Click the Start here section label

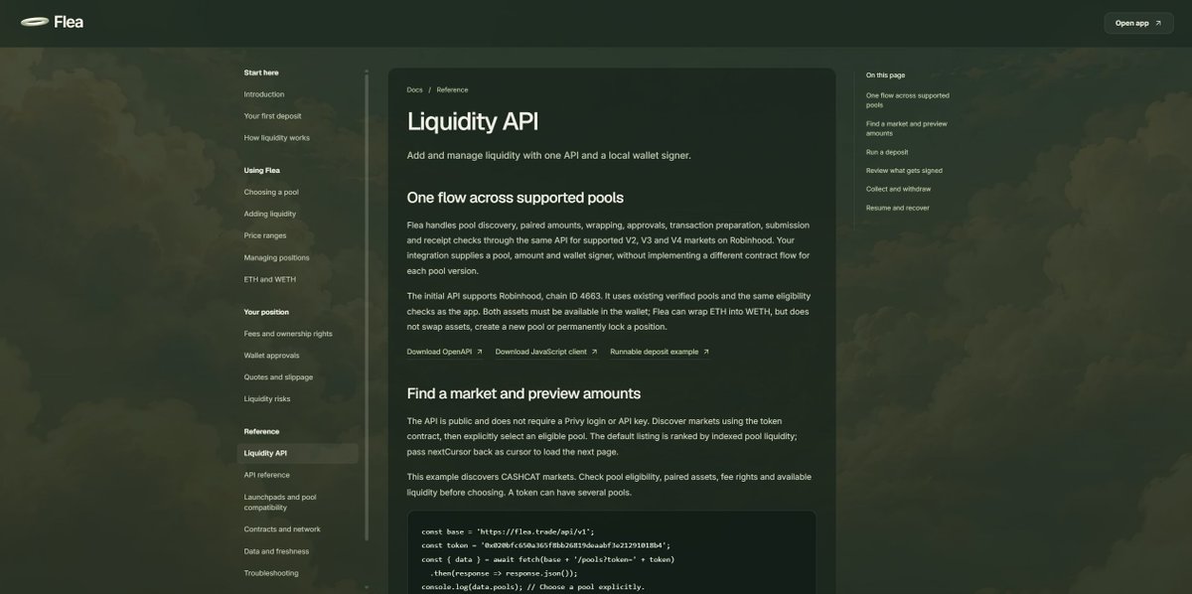pos(261,73)
